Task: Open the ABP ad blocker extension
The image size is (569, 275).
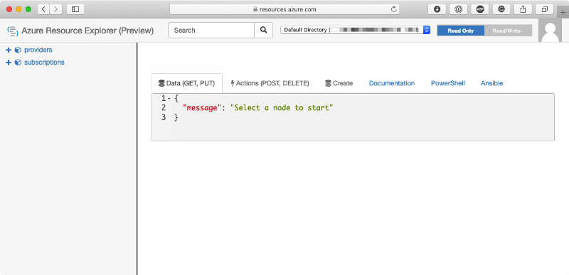Action: point(480,9)
